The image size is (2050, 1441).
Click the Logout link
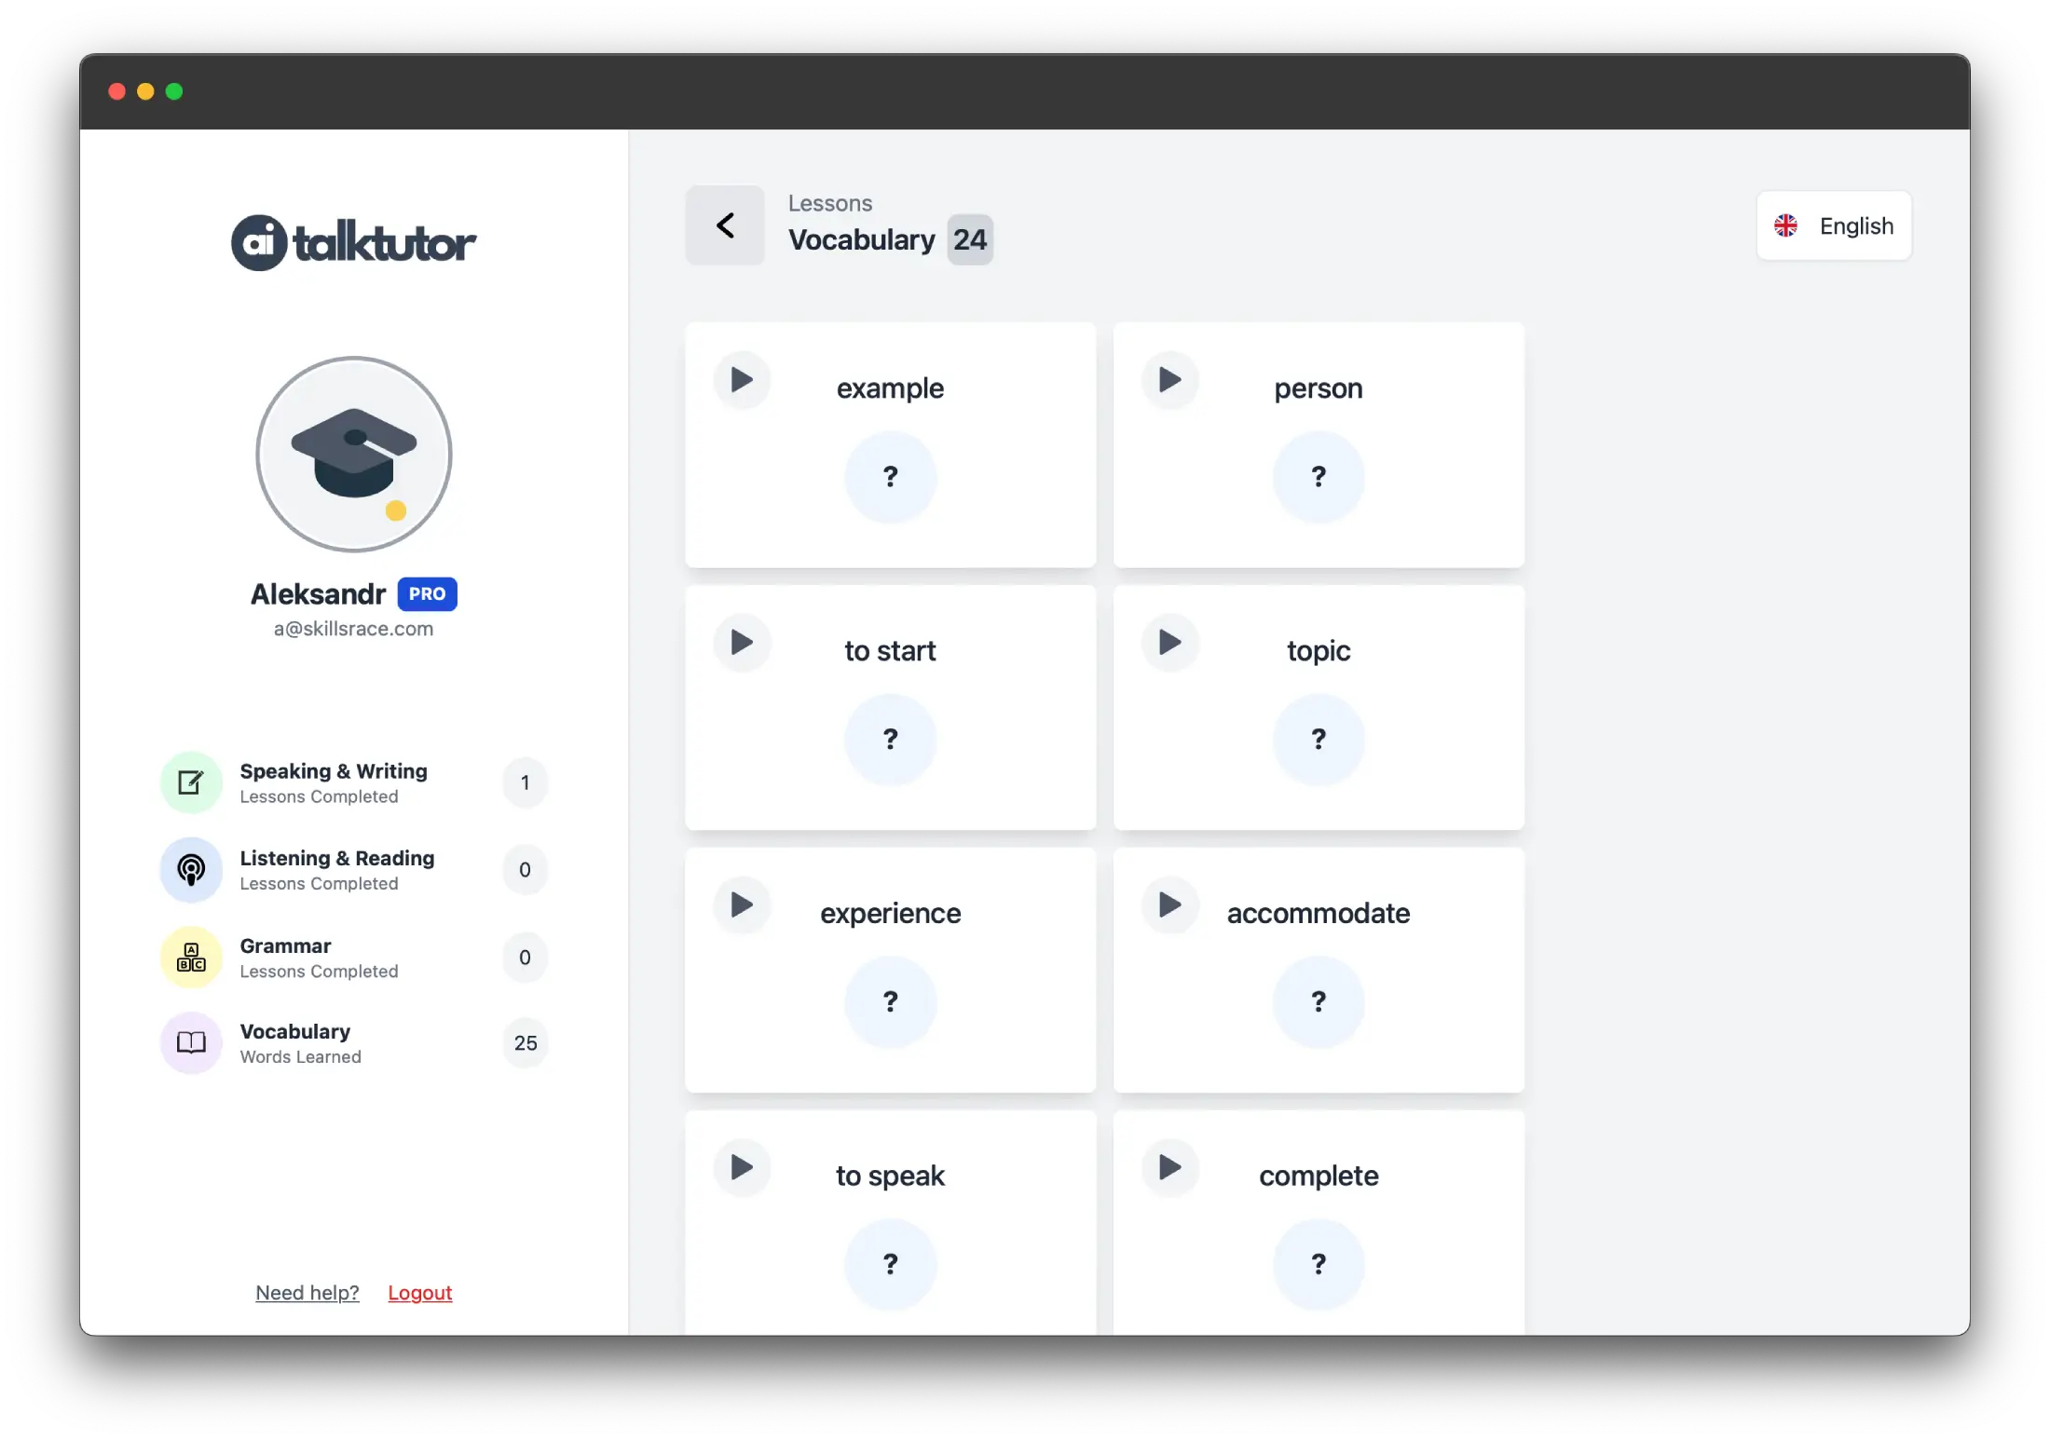point(418,1291)
